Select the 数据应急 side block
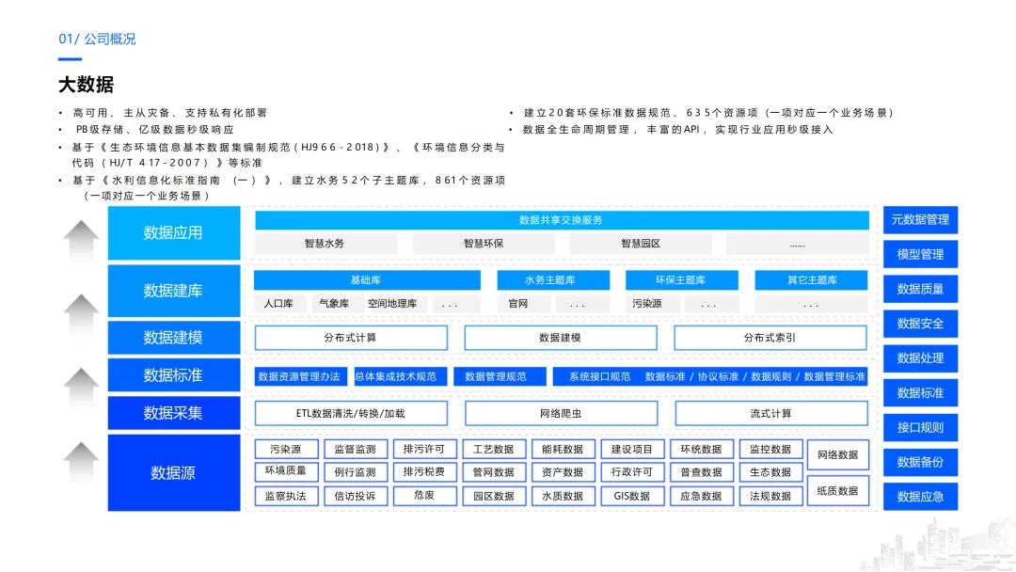Image resolution: width=1016 pixels, height=572 pixels. 920,497
